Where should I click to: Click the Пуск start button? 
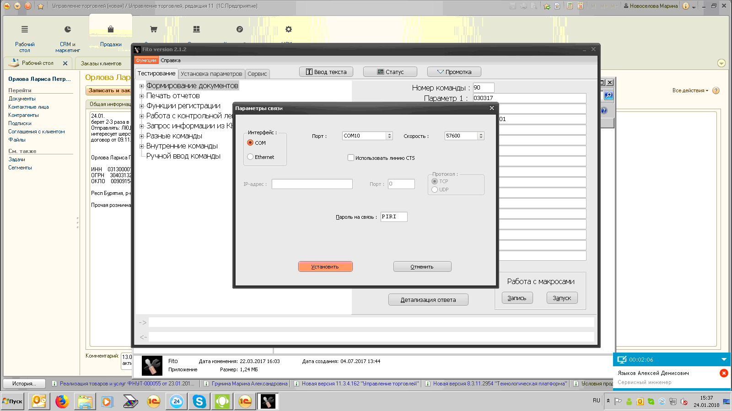pos(12,401)
